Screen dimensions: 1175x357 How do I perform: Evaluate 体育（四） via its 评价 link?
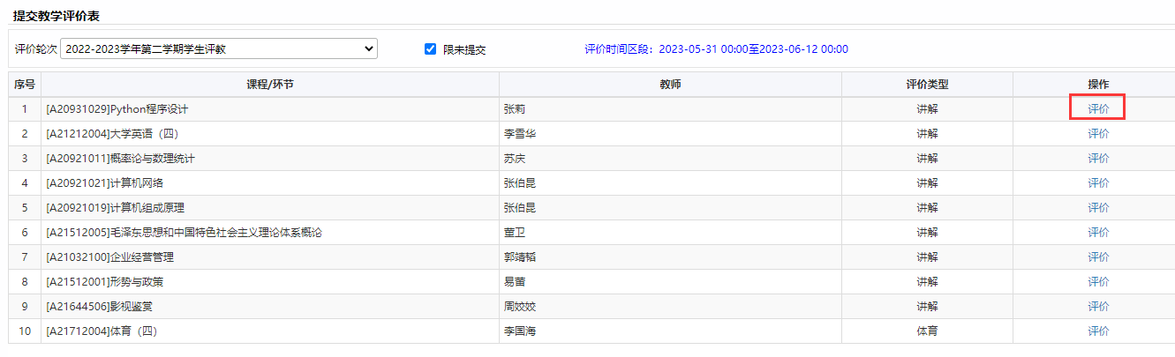coord(1098,331)
